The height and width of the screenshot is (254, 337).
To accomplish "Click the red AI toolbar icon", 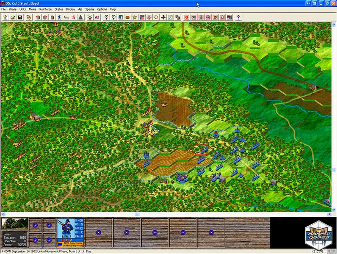I will point(97,17).
